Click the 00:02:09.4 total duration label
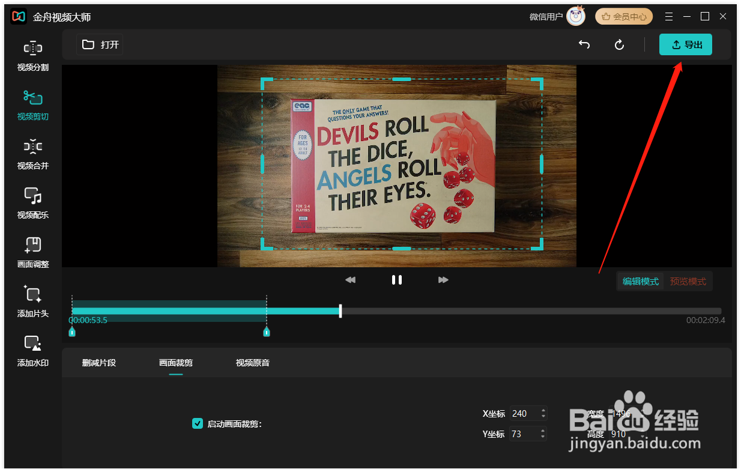741x469 pixels. [706, 320]
